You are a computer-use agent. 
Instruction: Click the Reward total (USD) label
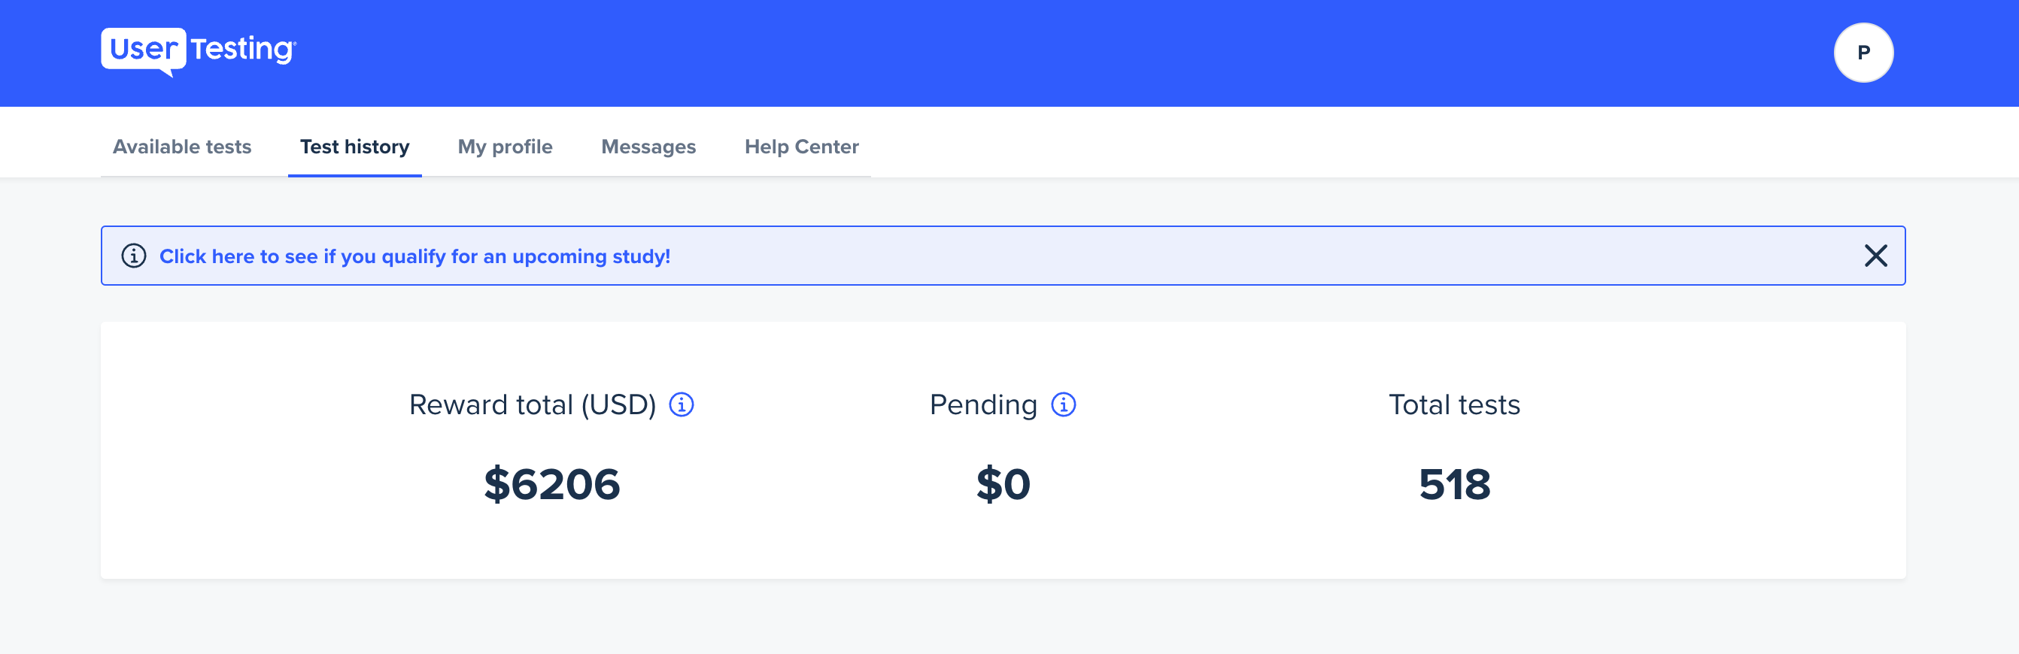pos(532,405)
